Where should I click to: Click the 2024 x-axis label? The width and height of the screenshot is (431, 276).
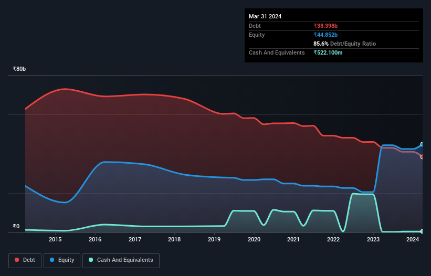[x=413, y=239]
